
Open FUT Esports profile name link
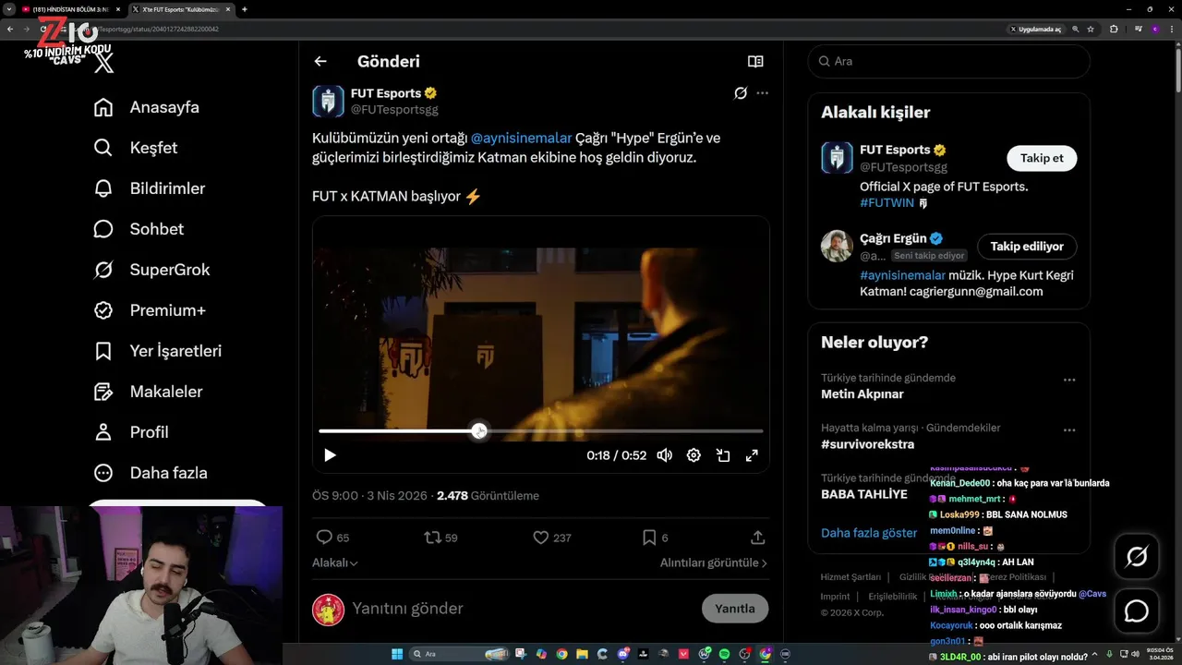[386, 93]
